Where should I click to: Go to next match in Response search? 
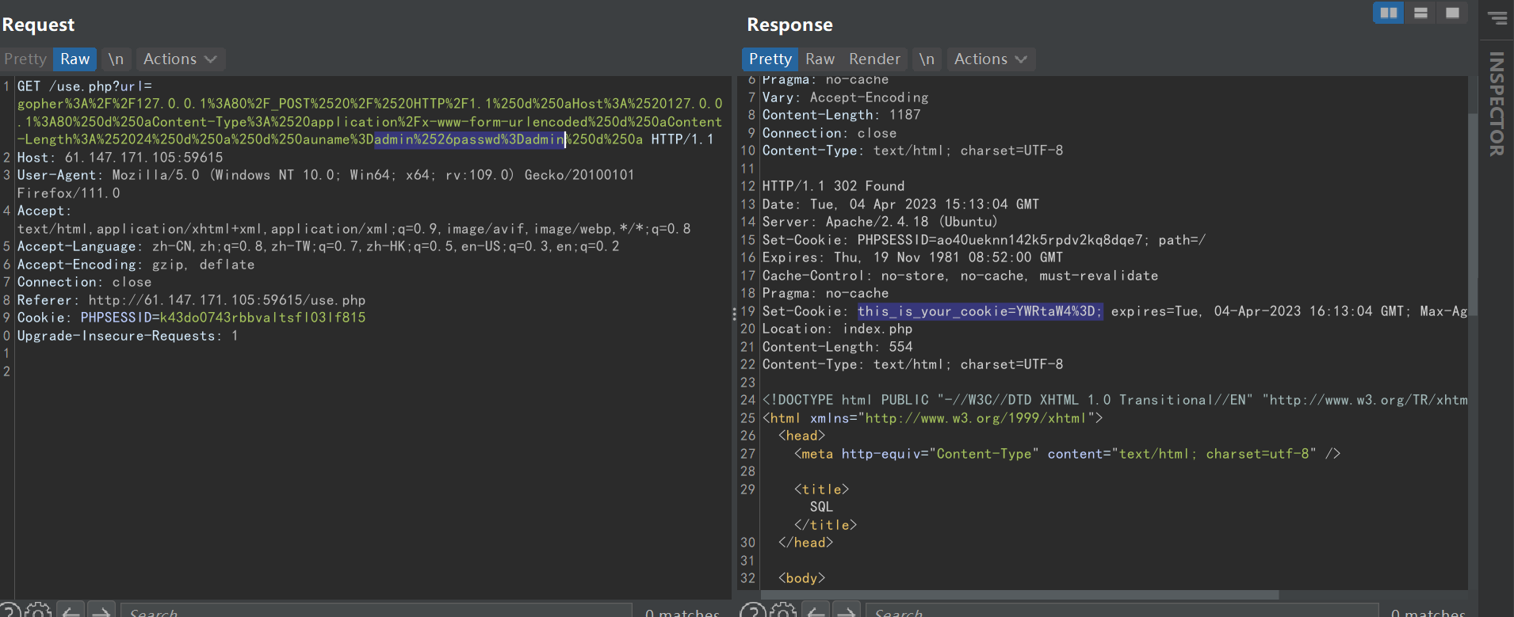847,611
